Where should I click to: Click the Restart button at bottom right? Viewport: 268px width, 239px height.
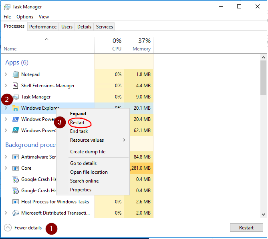[246, 228]
